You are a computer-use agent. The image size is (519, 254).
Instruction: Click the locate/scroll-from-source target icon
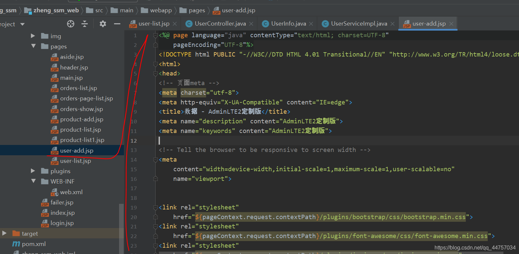[x=70, y=24]
